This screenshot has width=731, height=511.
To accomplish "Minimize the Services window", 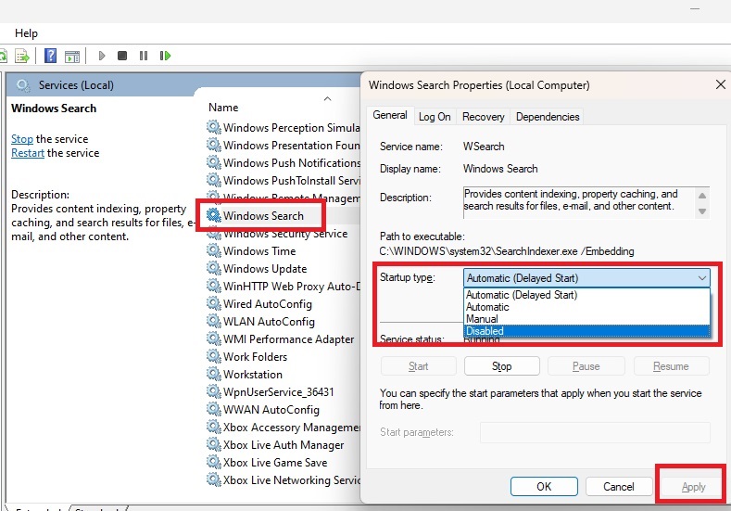I will coord(695,8).
